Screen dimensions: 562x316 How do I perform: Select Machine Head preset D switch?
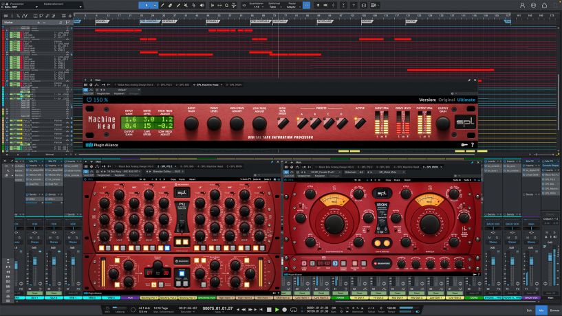tap(342, 124)
